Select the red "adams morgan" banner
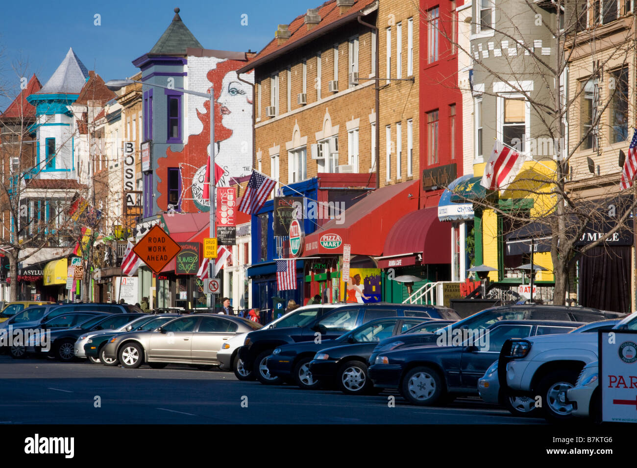The image size is (637, 468). tap(226, 207)
